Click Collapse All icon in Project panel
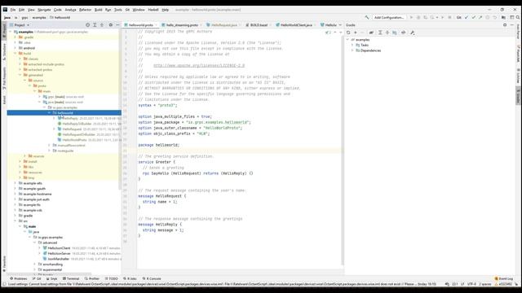Image resolution: width=522 pixels, height=293 pixels. [x=102, y=25]
